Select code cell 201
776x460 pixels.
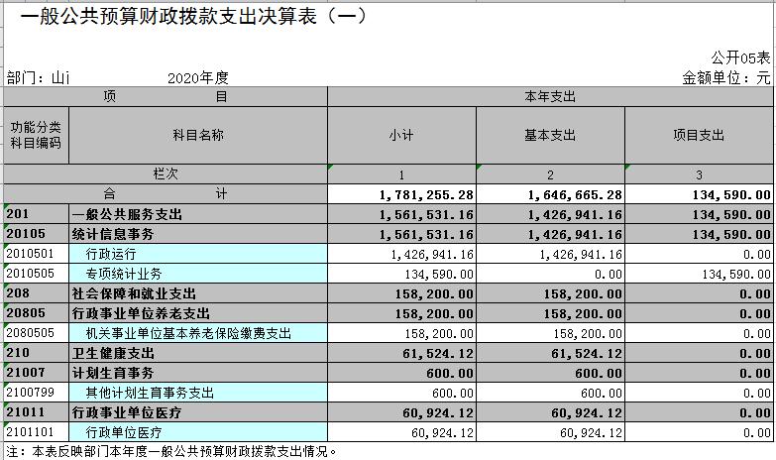(x=36, y=214)
